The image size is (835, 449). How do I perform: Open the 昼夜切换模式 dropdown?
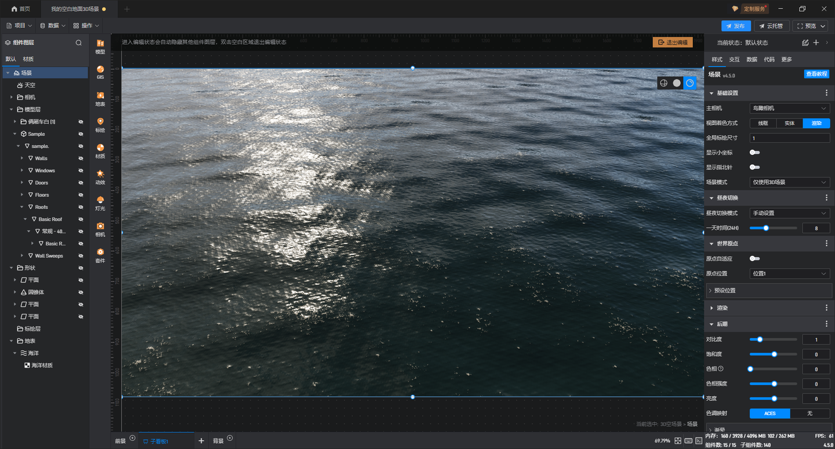[x=790, y=213]
